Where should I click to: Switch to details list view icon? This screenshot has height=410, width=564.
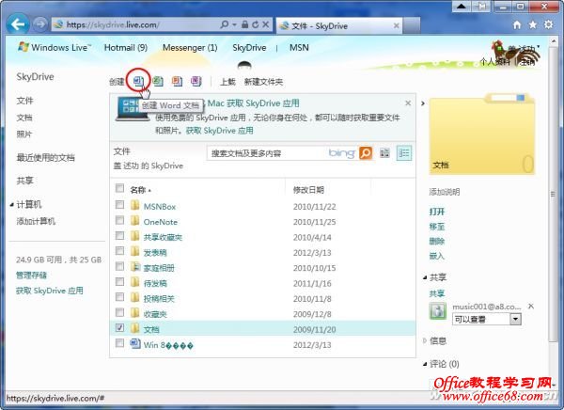point(404,152)
